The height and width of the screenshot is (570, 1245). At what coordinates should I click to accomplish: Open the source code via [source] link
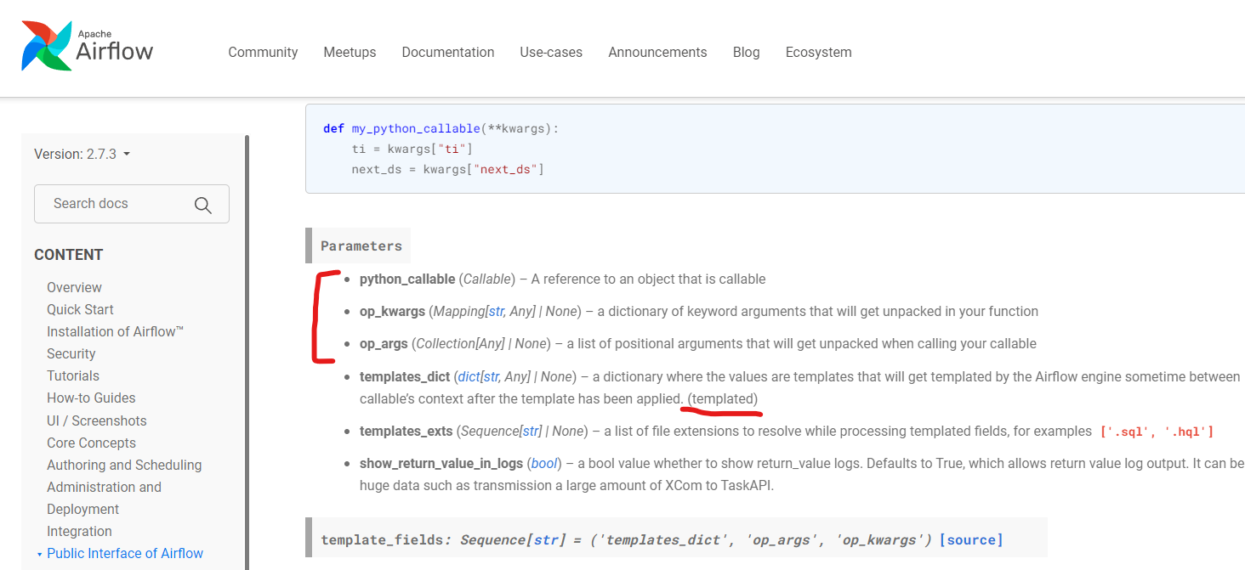tap(971, 539)
